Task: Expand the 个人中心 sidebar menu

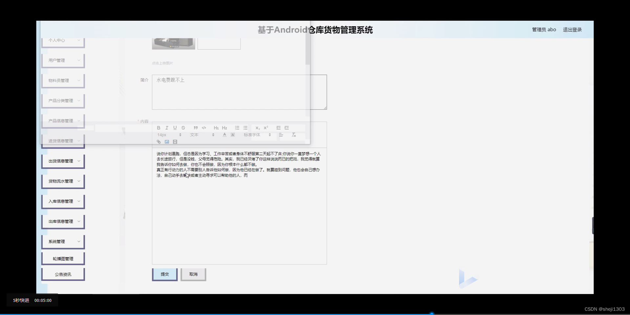Action: point(63,40)
